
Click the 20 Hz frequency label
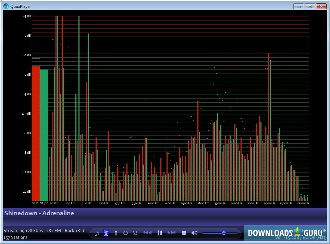tap(54, 203)
